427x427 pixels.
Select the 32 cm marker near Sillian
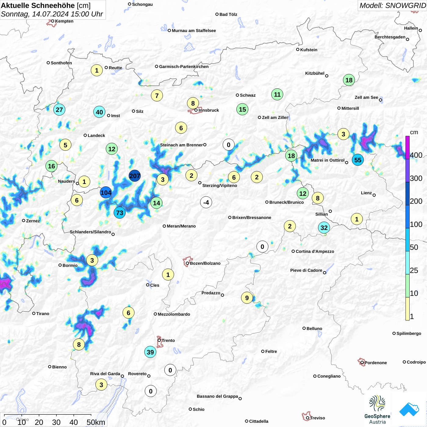click(x=324, y=228)
